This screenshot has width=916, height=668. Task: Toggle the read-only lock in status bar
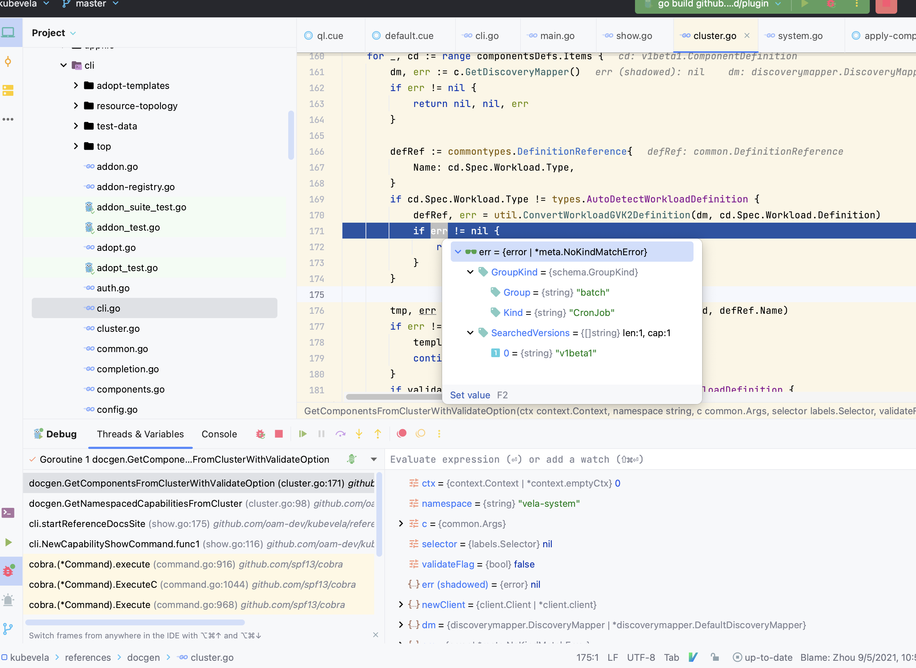[x=715, y=657]
